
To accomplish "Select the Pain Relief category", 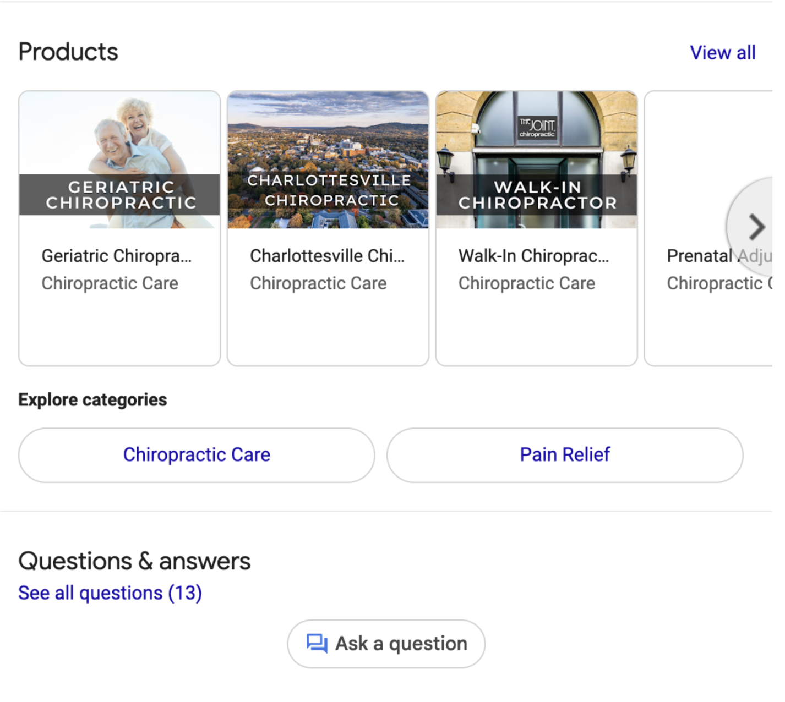I will (x=565, y=455).
